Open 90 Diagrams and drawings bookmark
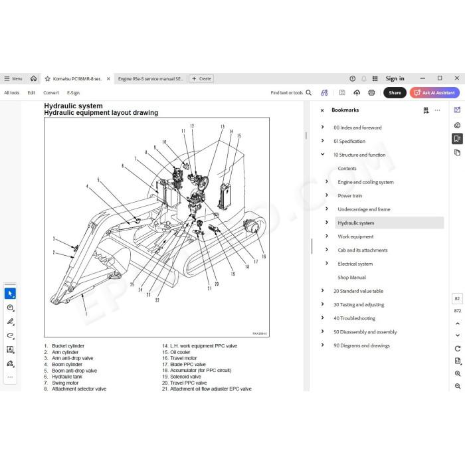The width and height of the screenshot is (465, 465). [x=361, y=346]
